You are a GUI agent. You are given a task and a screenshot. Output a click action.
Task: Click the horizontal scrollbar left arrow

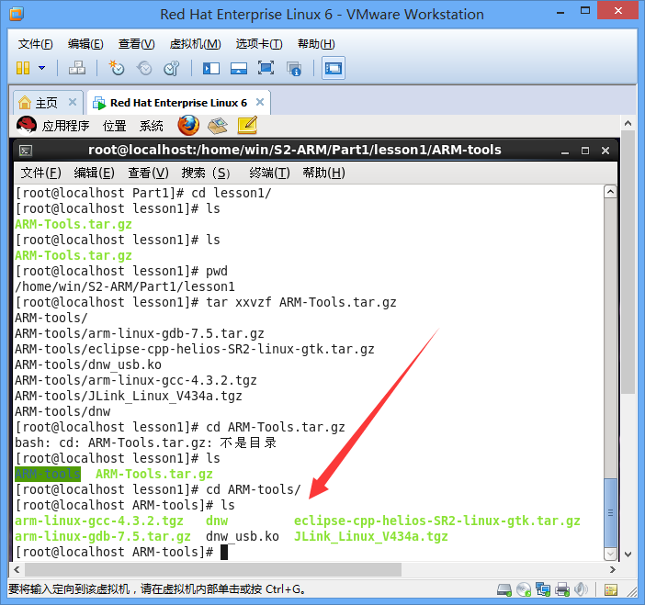coord(17,569)
